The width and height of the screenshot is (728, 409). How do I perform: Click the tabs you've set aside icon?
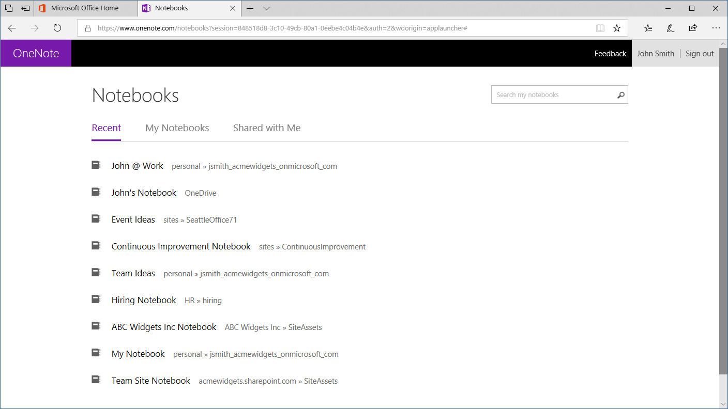point(9,8)
